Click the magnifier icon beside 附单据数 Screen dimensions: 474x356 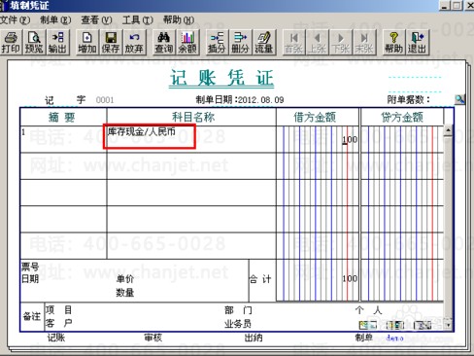459,99
